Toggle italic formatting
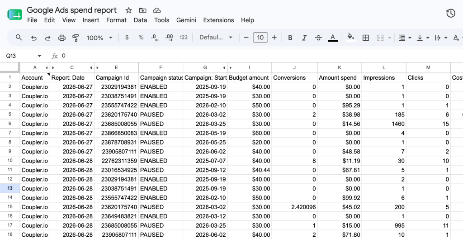This screenshot has height=239, width=463. (304, 38)
